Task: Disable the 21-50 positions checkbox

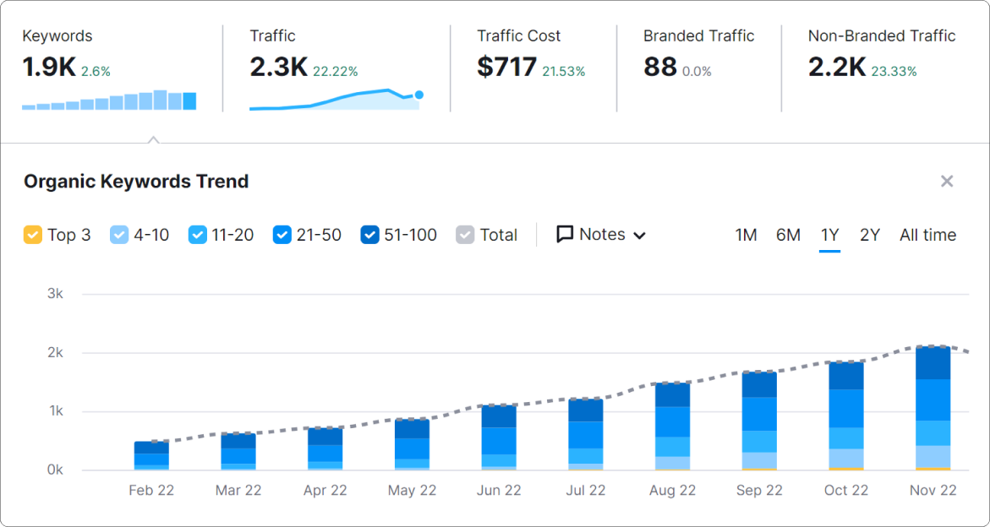Action: [x=282, y=235]
